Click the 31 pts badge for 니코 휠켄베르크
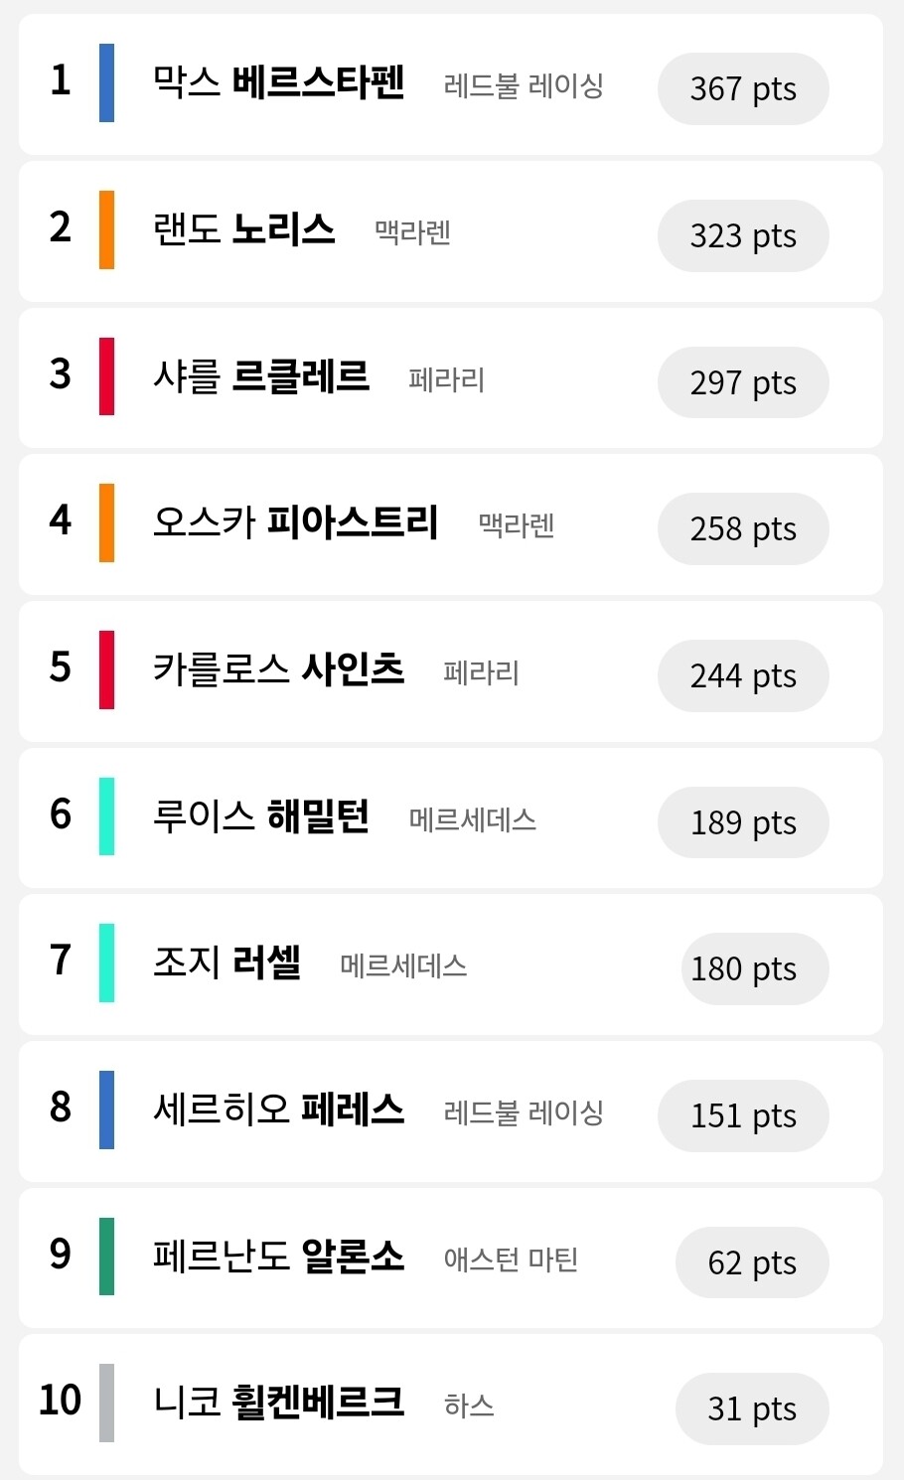Image resolution: width=904 pixels, height=1480 pixels. 751,1409
